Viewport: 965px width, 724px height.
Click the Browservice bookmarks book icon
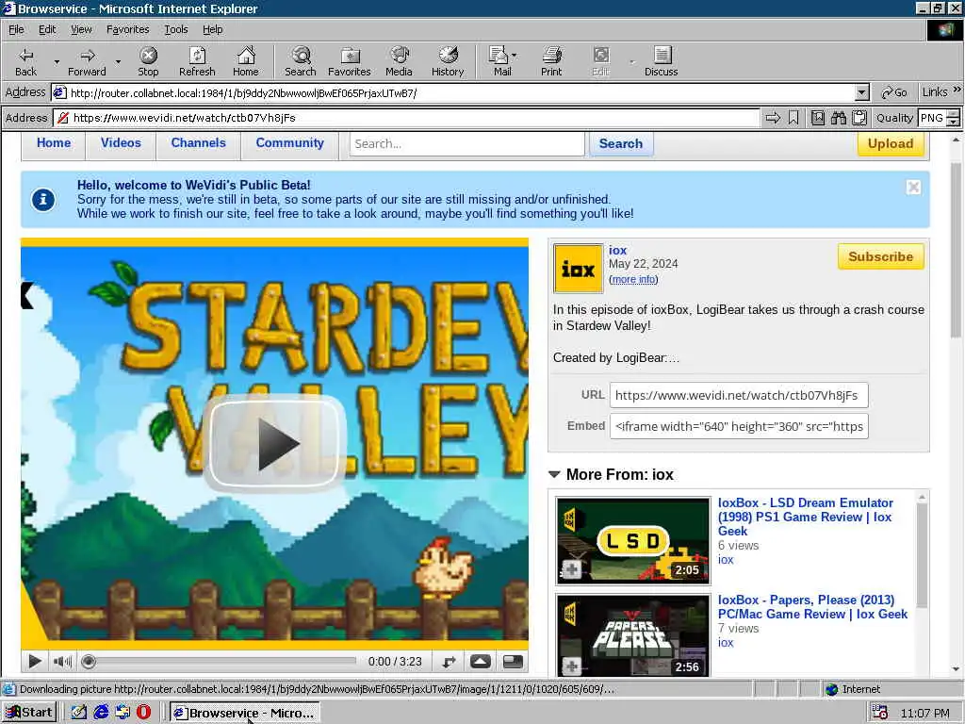click(x=817, y=118)
